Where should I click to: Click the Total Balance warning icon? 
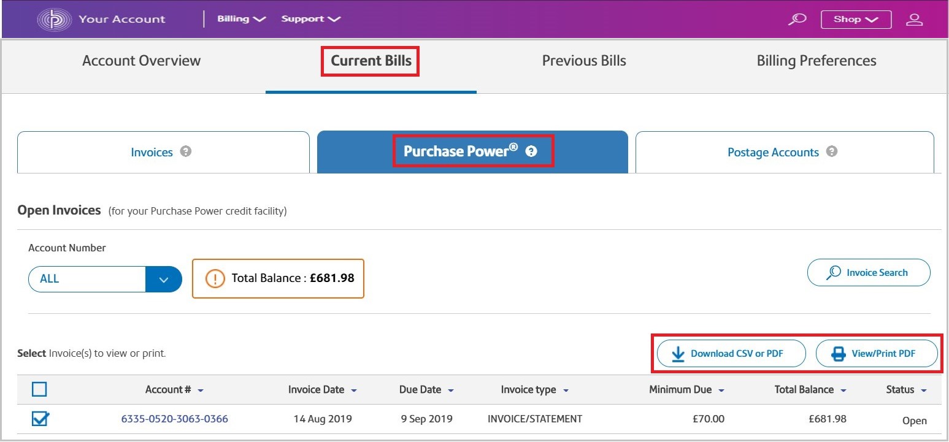coord(215,278)
